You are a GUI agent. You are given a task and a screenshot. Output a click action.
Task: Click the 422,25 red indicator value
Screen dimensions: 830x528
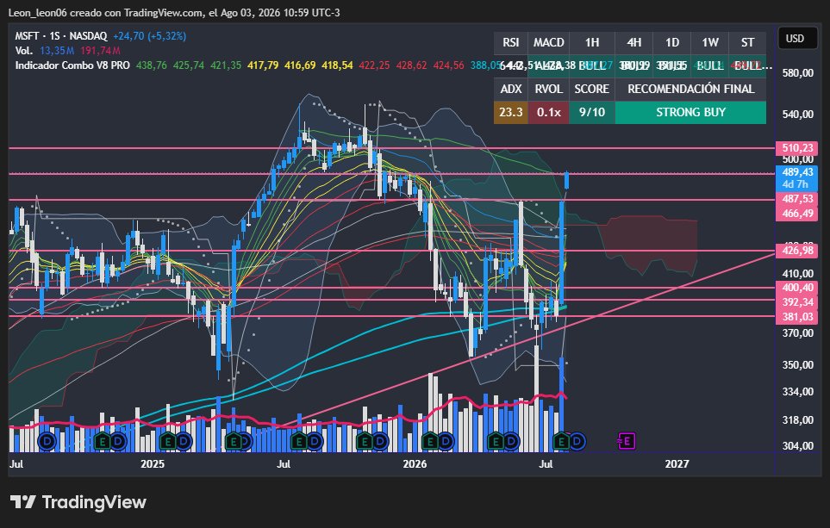(374, 65)
